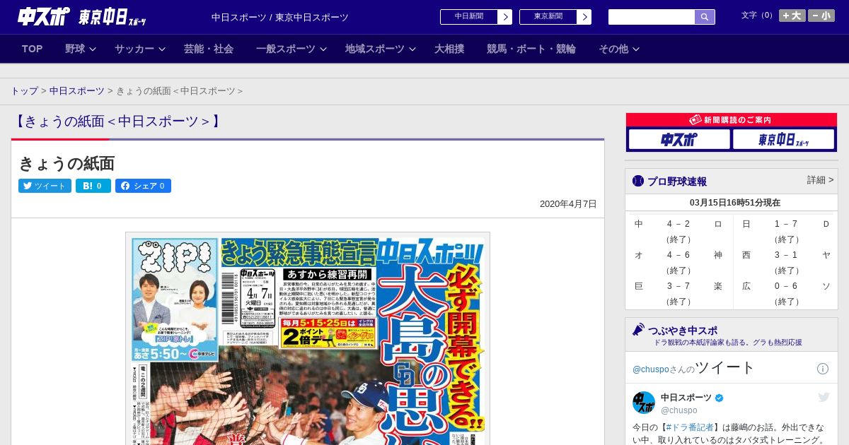Viewport: 849px width, 445px height.
Task: Go to 中日スポーツ breadcrumb link
Action: [77, 91]
